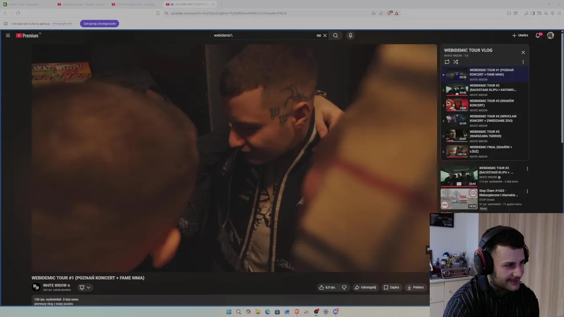The image size is (564, 317).
Task: Open the YouTube hamburger guide menu
Action: point(8,35)
